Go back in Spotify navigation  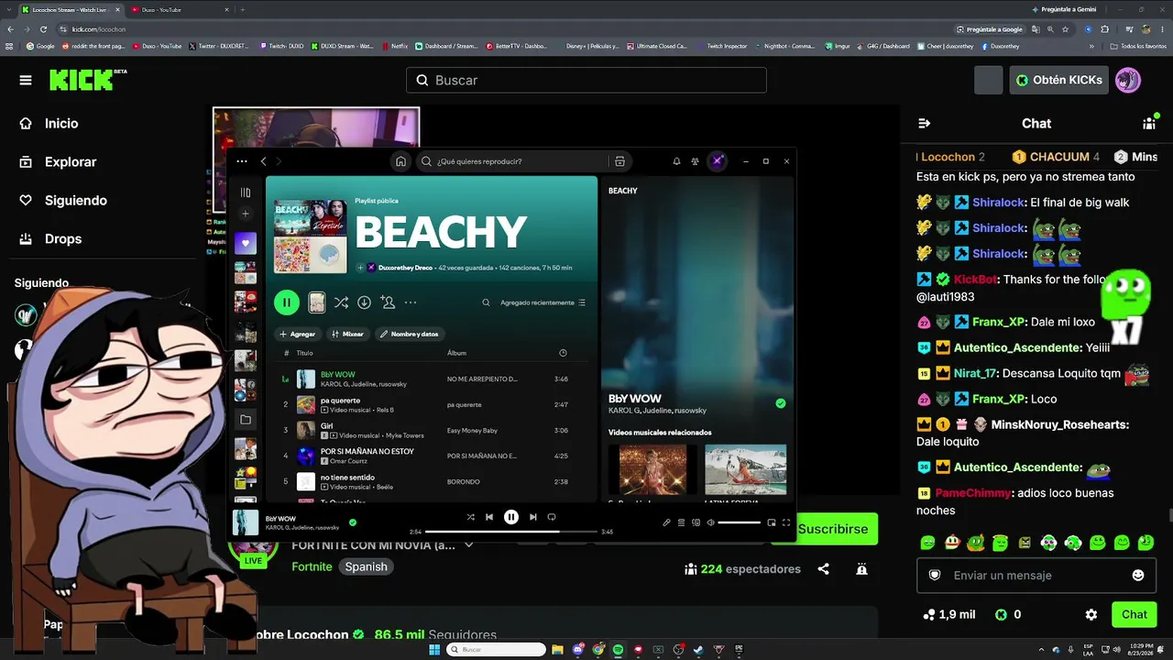click(263, 161)
